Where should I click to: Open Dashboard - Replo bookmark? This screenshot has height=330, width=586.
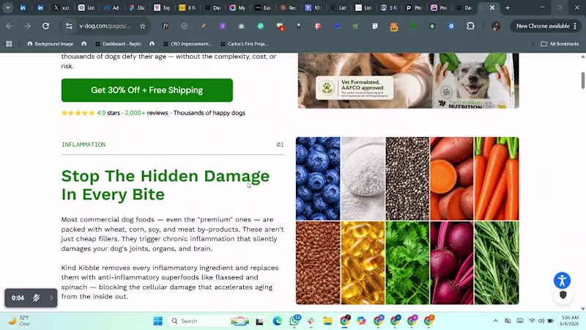click(x=118, y=44)
